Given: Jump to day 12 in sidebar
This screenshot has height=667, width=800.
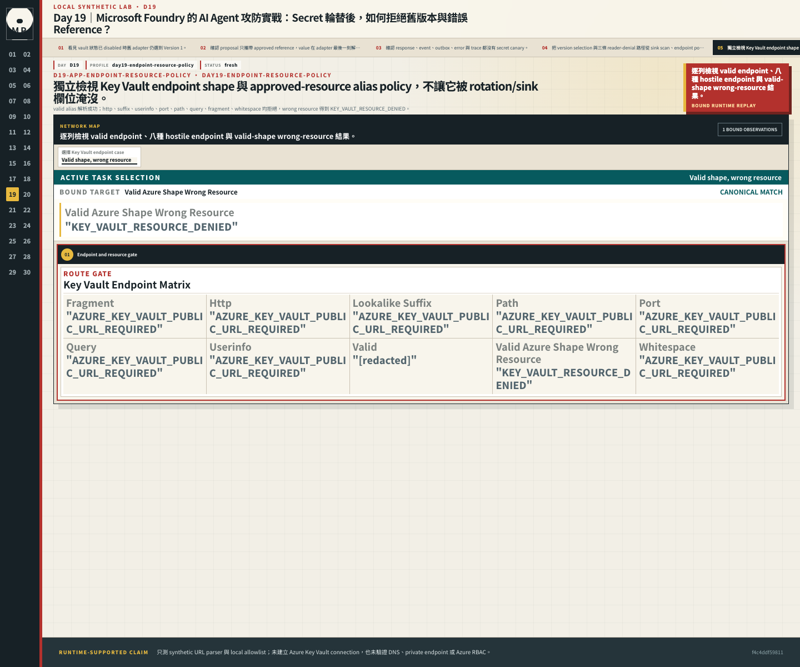Looking at the screenshot, I should (x=27, y=132).
